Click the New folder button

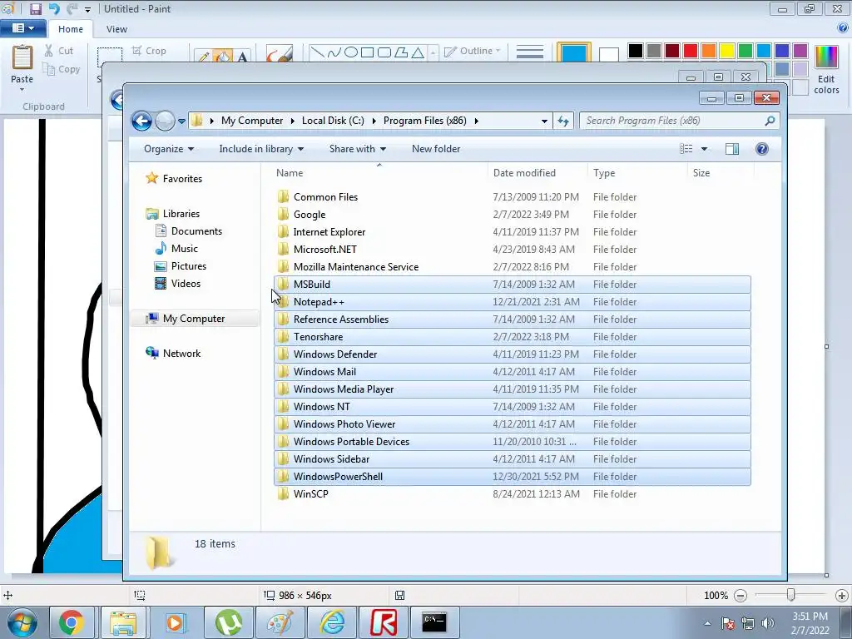coord(436,149)
